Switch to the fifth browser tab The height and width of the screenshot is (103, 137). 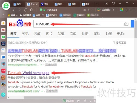(72, 4)
